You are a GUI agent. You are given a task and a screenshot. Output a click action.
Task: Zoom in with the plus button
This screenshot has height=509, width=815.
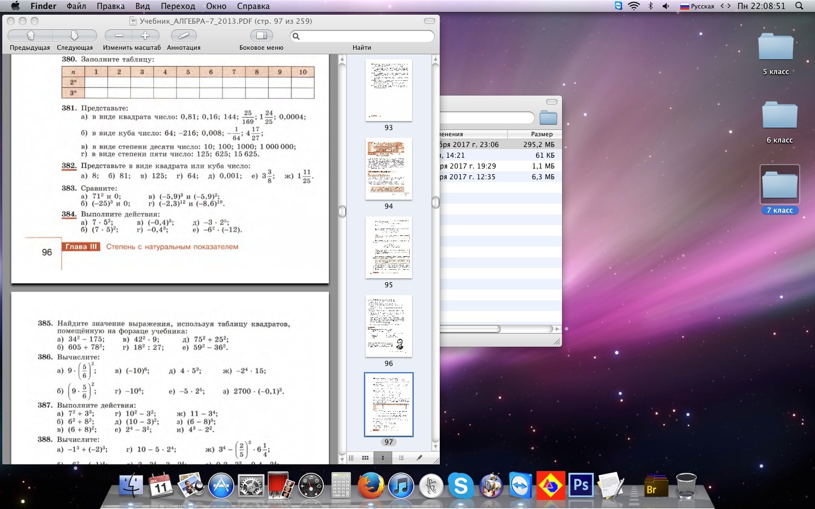pos(145,36)
